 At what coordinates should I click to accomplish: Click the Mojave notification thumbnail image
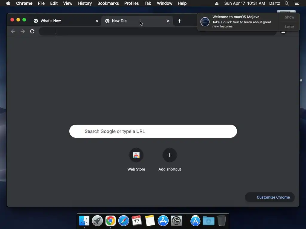[x=205, y=21]
